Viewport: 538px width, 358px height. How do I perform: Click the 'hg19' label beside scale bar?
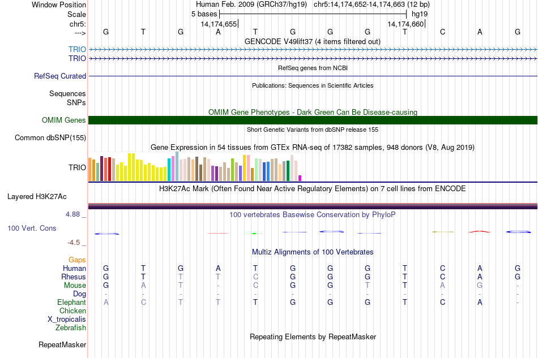pos(419,14)
